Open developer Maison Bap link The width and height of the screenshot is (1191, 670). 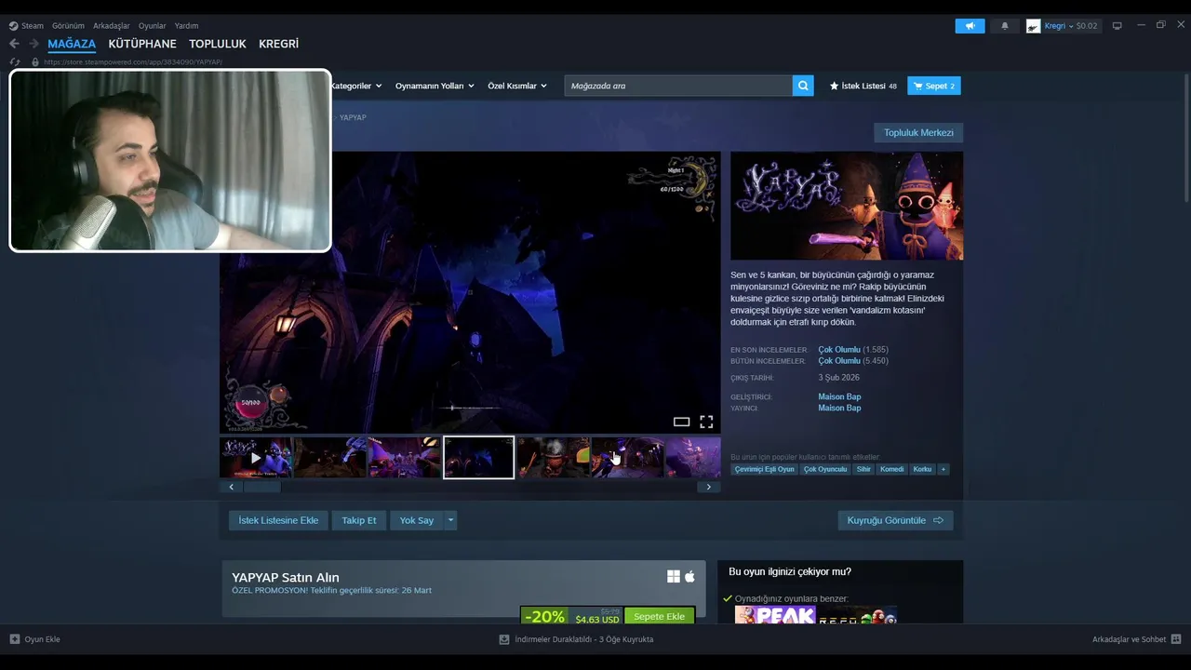839,397
